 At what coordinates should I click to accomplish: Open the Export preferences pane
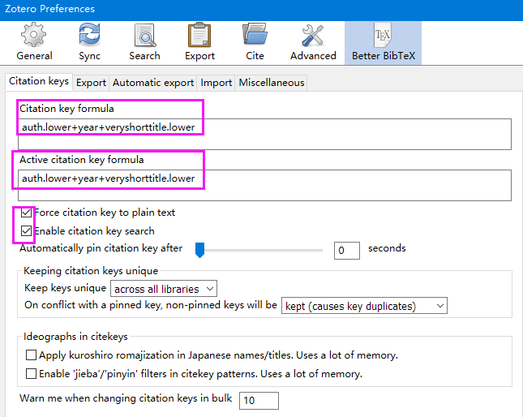click(x=199, y=42)
